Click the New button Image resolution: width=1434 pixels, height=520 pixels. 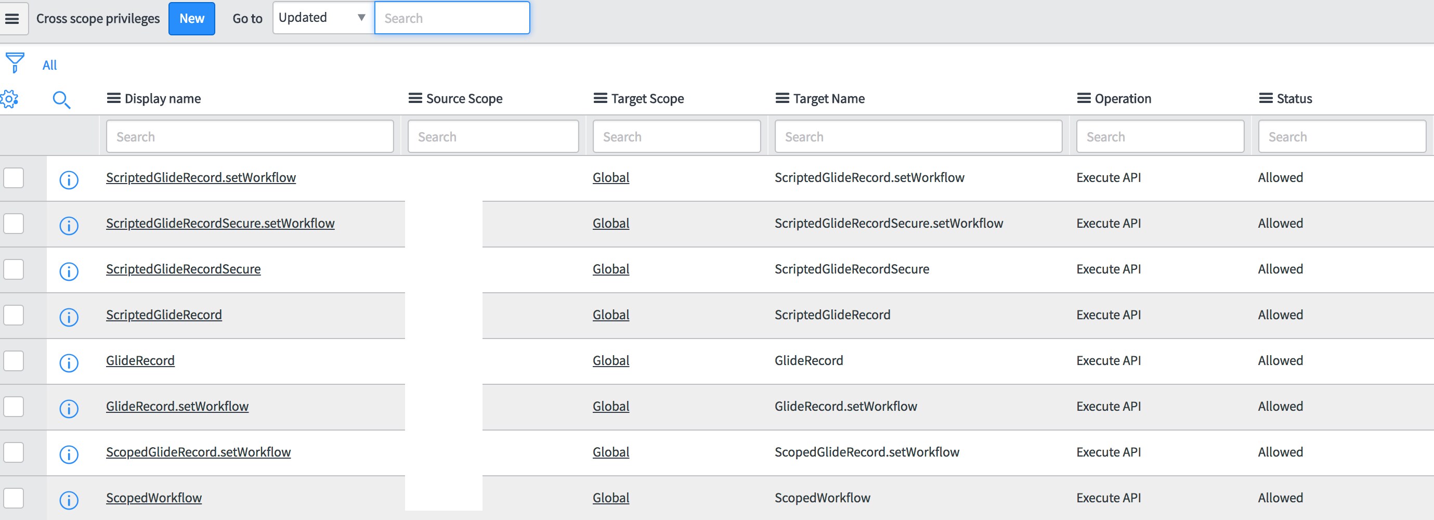pyautogui.click(x=191, y=18)
